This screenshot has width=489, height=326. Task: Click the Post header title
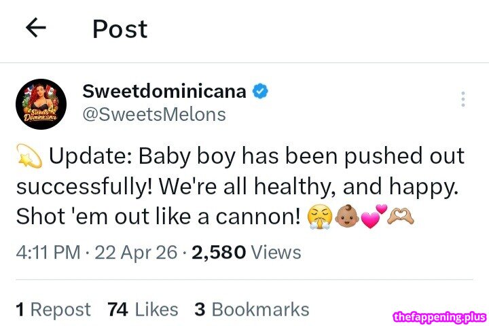click(120, 29)
